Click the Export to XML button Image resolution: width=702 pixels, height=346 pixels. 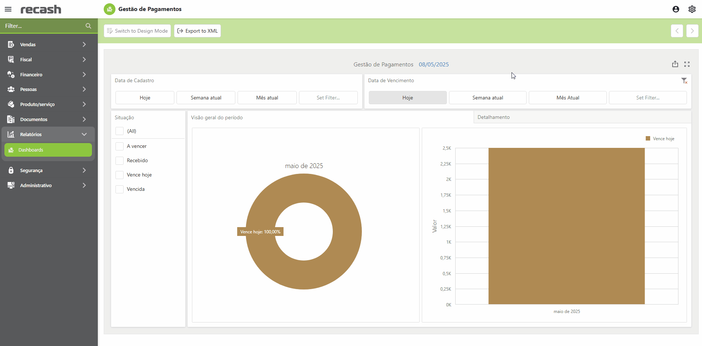pos(197,31)
